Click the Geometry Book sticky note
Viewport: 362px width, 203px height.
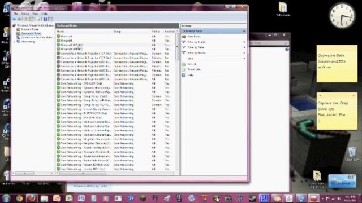pyautogui.click(x=337, y=64)
